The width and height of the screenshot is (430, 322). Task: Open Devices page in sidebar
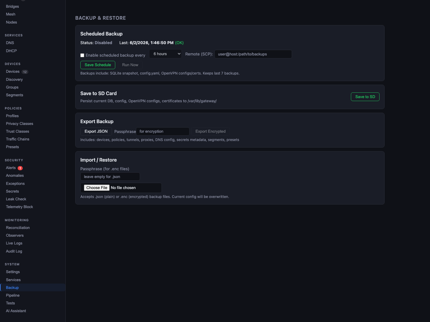click(13, 72)
